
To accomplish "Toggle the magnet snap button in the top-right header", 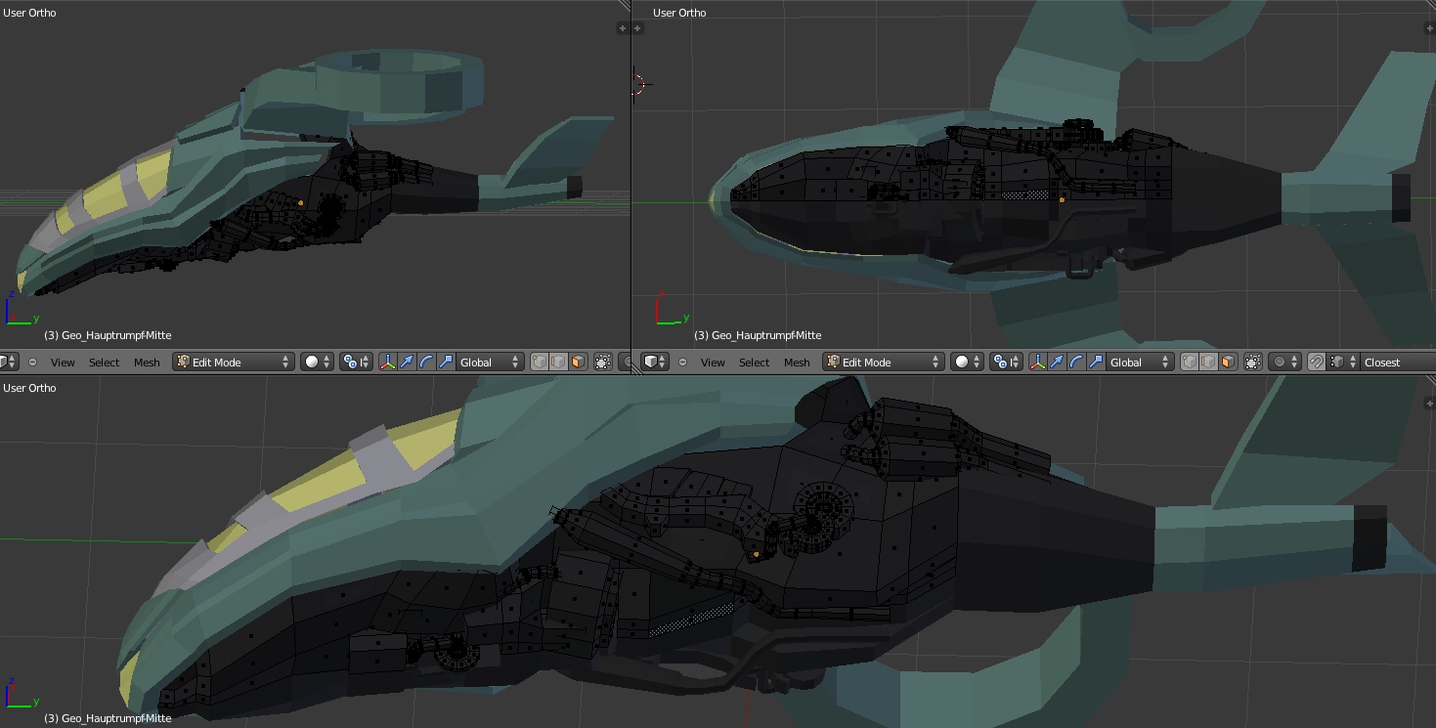I will [x=1316, y=363].
